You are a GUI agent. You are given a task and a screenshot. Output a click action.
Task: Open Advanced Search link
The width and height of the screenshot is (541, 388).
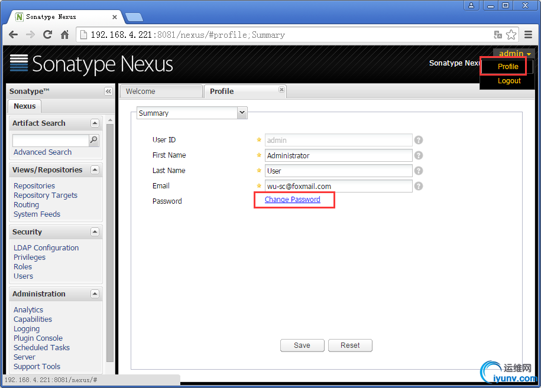coord(43,152)
